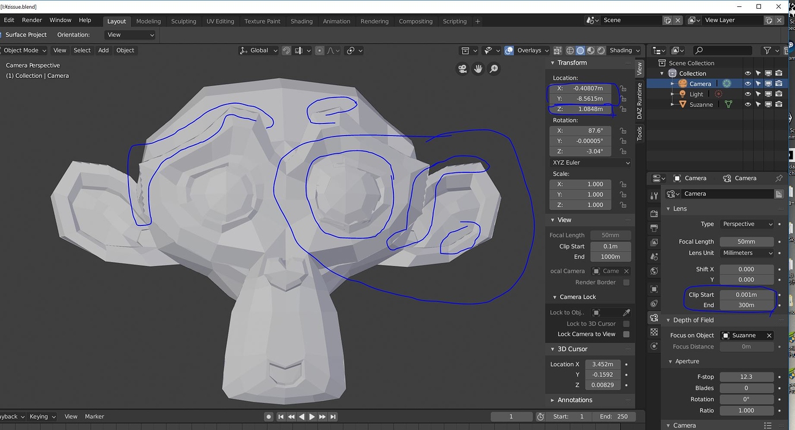The image size is (795, 430).
Task: Open the Window menu
Action: 60,20
